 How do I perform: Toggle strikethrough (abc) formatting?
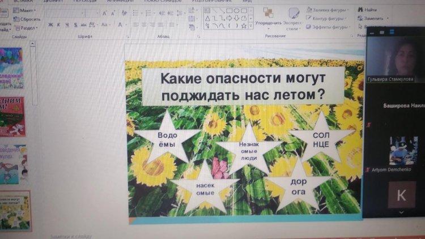tap(83, 25)
